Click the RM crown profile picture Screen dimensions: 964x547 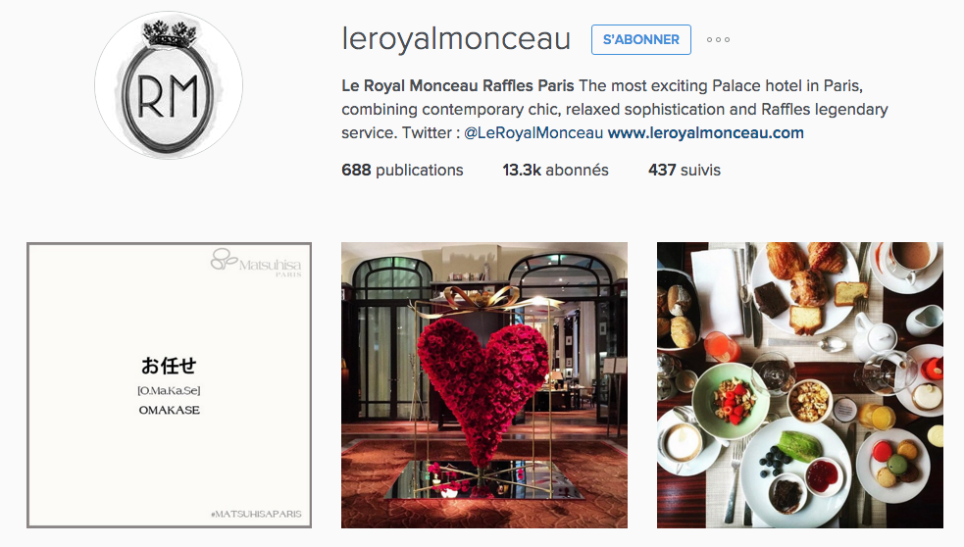[169, 85]
